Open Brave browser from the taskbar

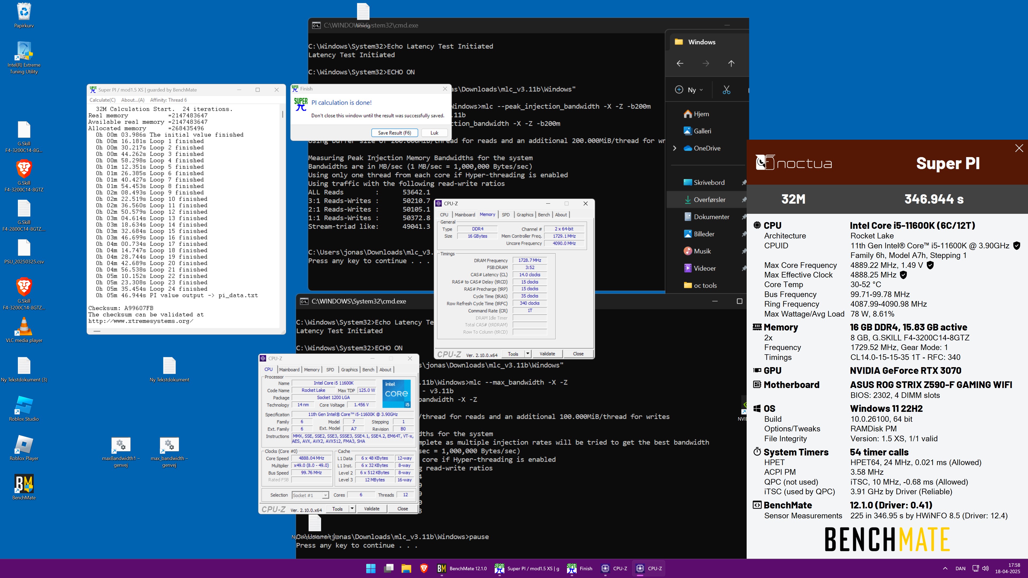(424, 568)
